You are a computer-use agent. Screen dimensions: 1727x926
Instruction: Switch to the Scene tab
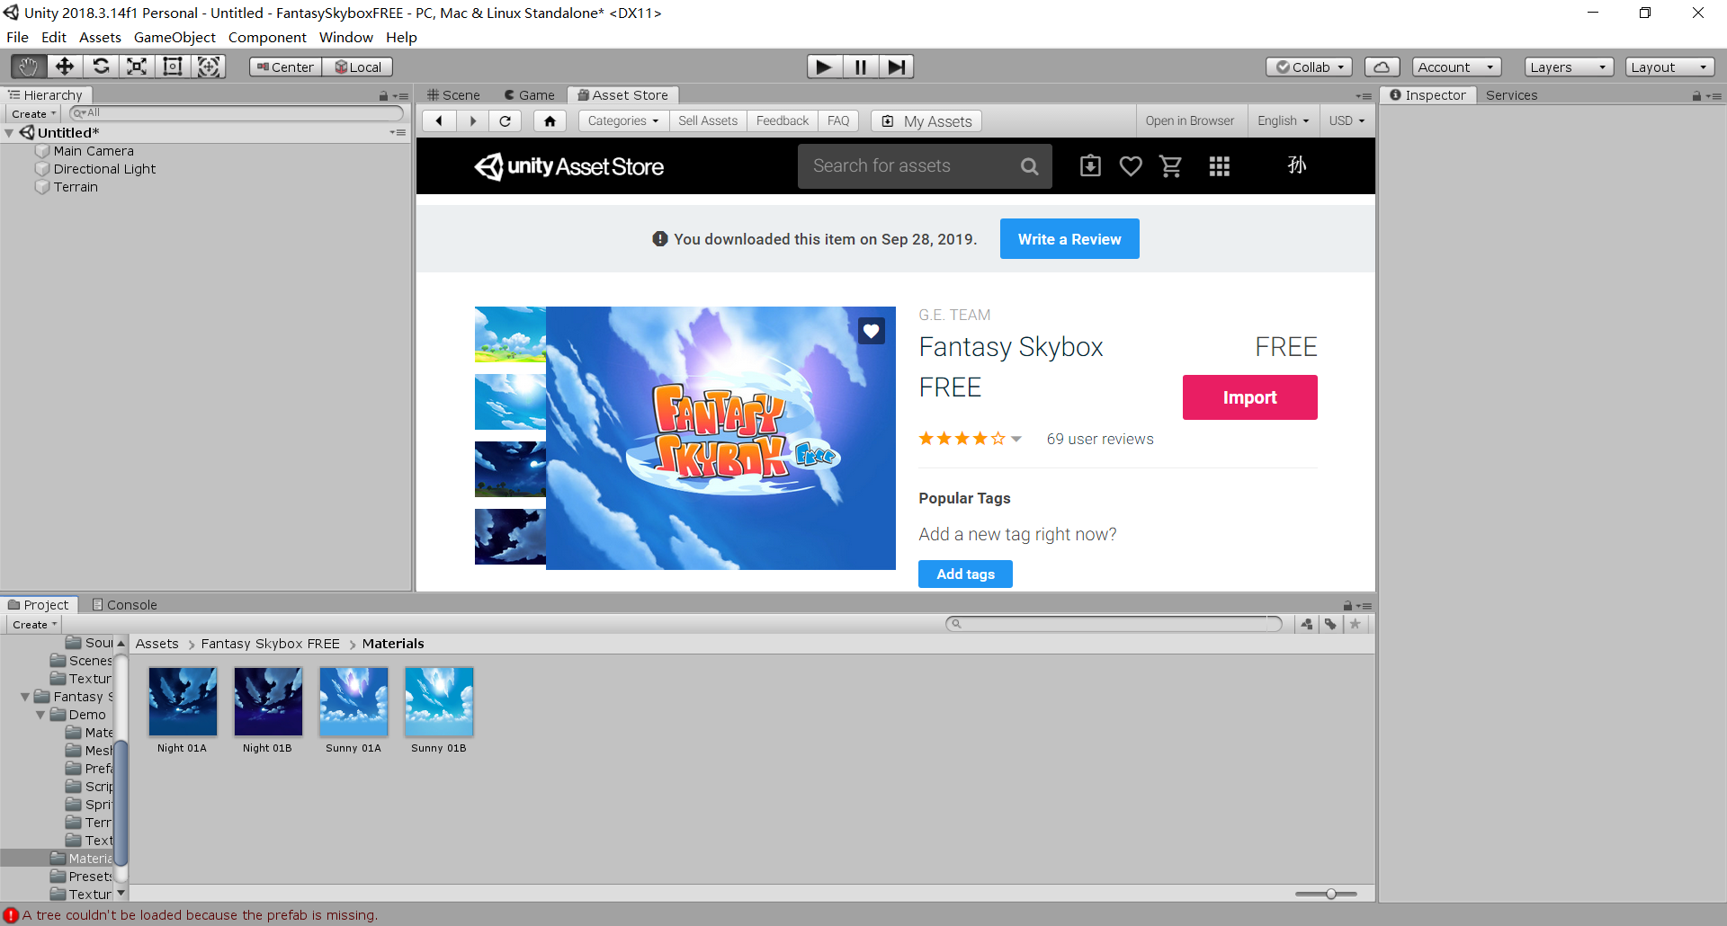[x=453, y=94]
